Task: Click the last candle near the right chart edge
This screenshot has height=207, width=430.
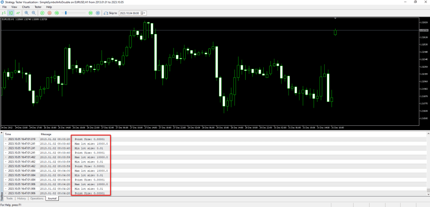Action: tap(335, 32)
